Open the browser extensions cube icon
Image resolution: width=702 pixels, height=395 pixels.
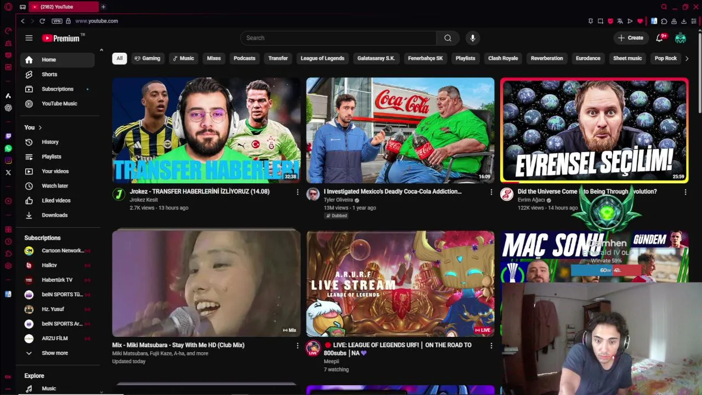click(x=664, y=21)
